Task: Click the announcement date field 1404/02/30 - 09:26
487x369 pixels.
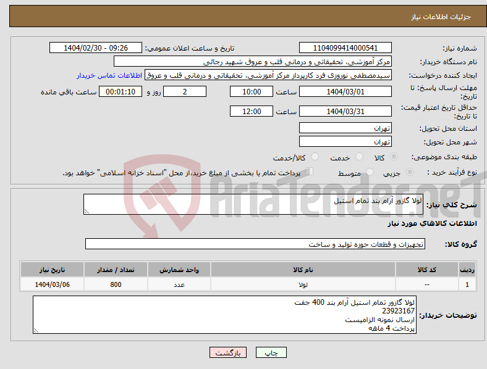Action: tap(96, 48)
